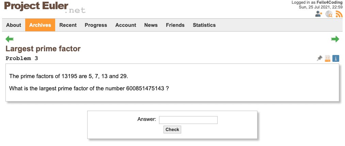The height and width of the screenshot is (146, 345).
Task: Open the globe search icon
Action: 329,14
